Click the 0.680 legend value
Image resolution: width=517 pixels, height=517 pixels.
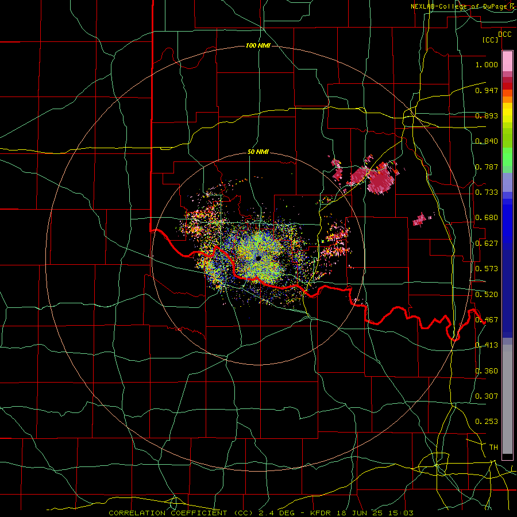(487, 217)
